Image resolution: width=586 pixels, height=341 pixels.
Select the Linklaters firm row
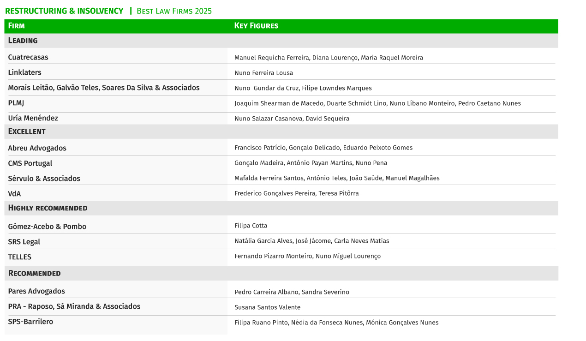coord(24,72)
